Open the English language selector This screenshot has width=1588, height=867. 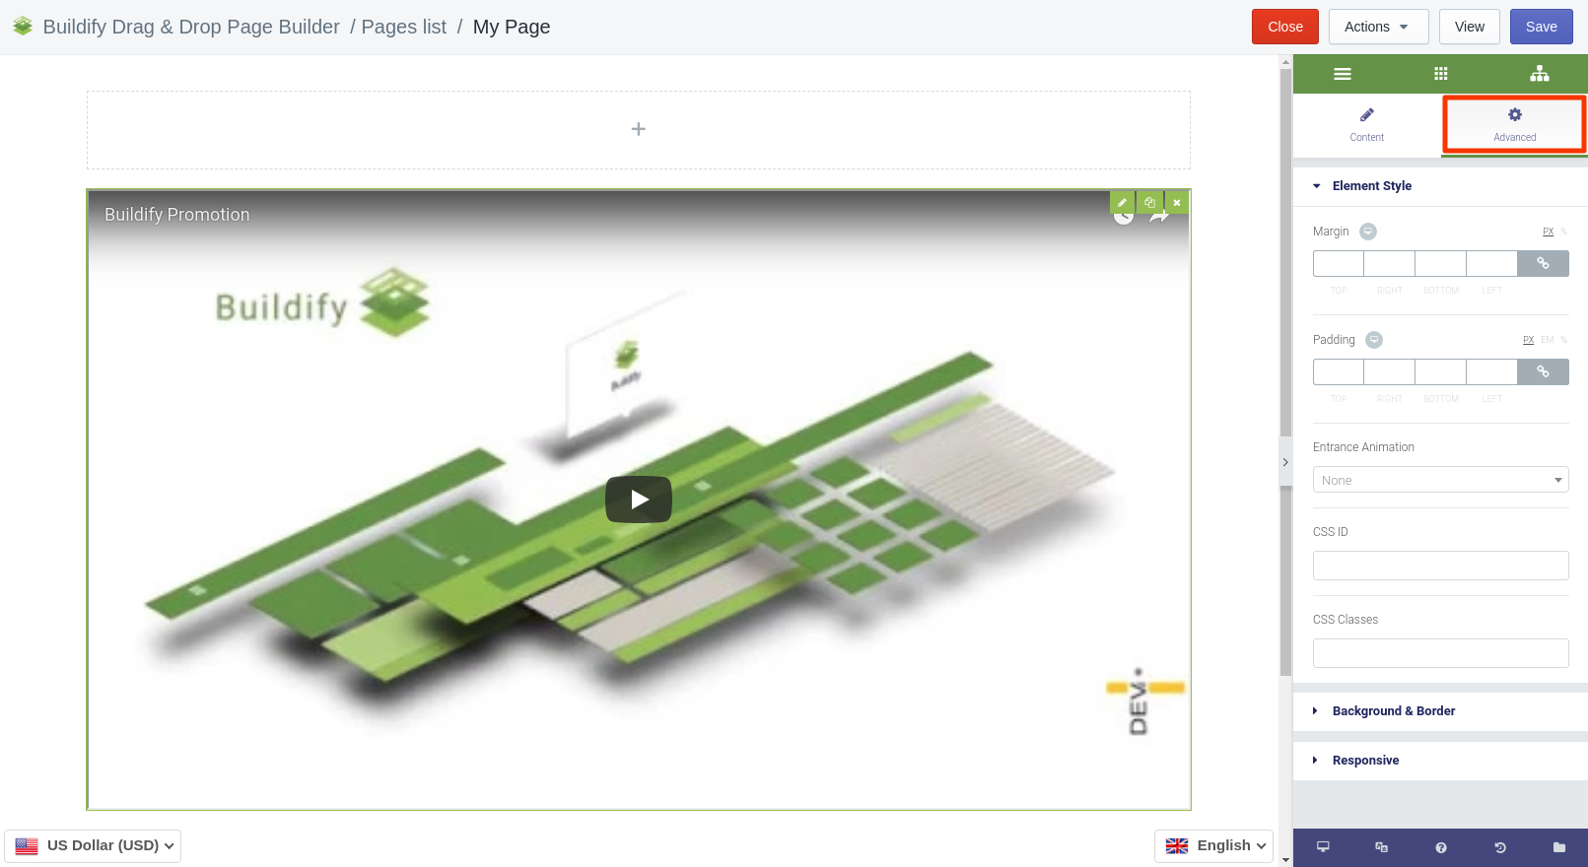pos(1213,845)
